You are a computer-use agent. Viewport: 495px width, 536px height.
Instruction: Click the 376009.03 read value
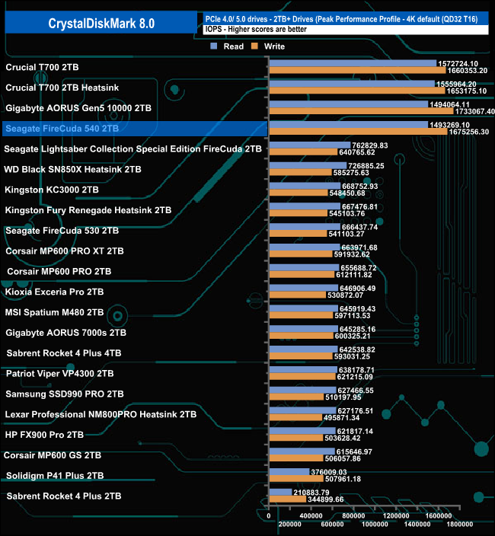point(329,472)
